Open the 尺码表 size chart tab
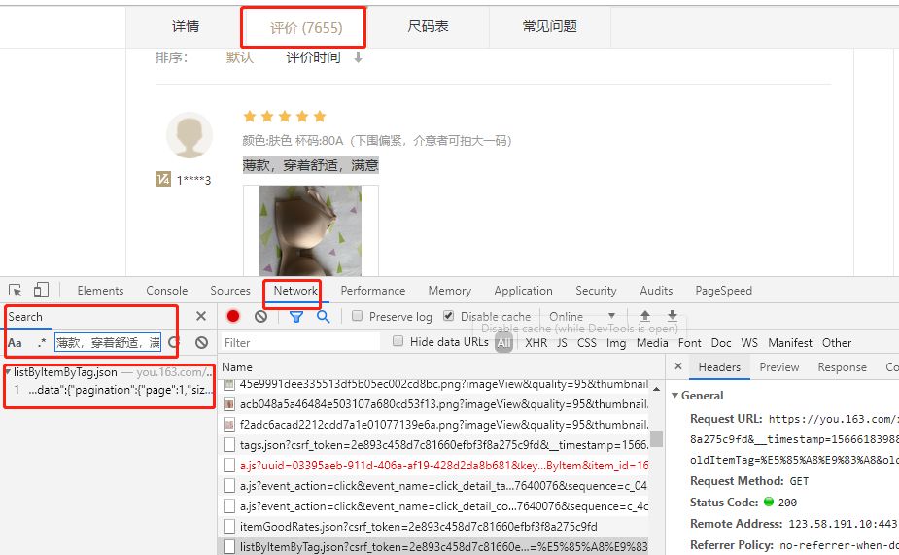The height and width of the screenshot is (555, 899). coord(428,26)
